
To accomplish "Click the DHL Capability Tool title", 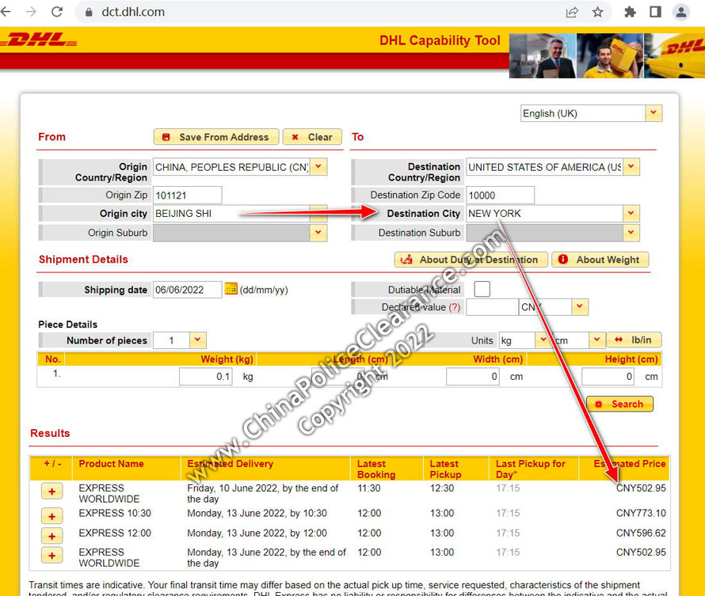I will tap(440, 40).
